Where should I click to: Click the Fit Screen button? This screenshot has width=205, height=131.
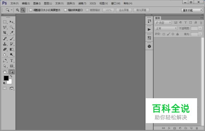click(x=124, y=10)
